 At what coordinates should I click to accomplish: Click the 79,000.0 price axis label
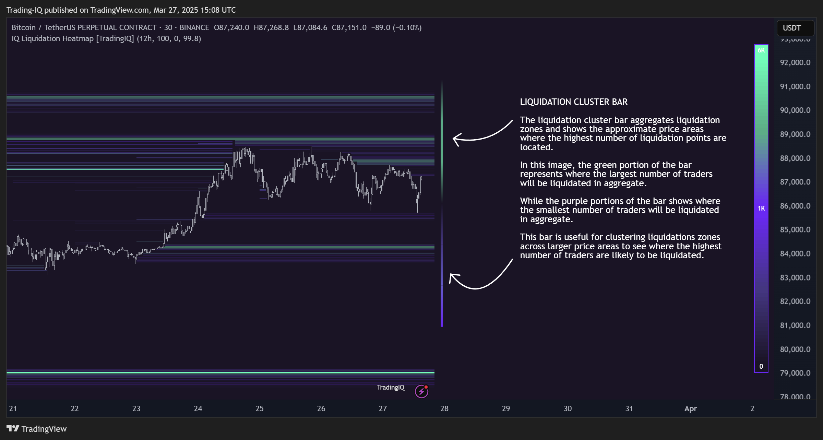pos(795,373)
